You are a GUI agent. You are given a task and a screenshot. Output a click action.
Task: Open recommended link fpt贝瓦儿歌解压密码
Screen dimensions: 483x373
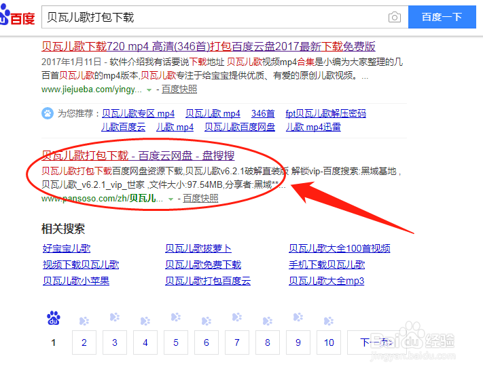(326, 113)
